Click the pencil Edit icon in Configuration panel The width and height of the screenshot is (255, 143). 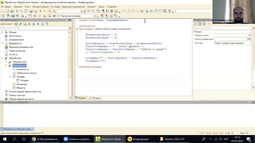20,24
